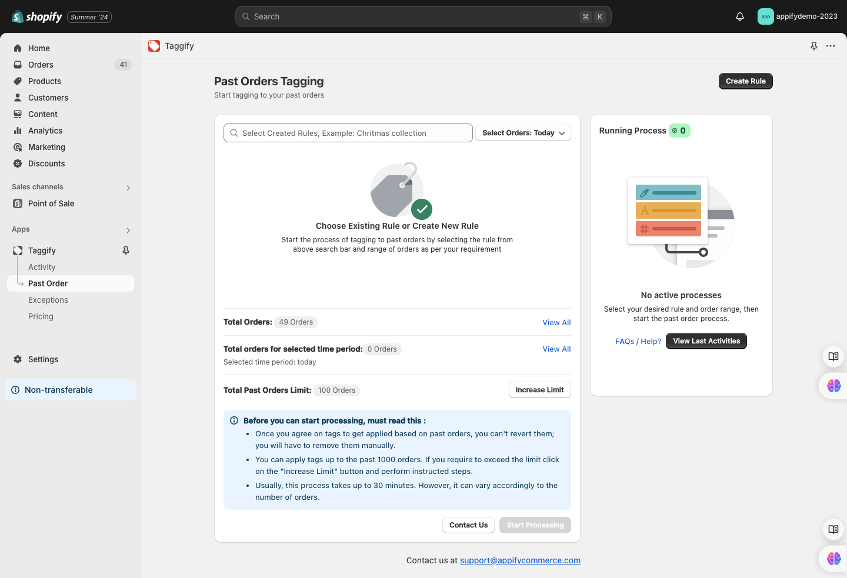The image size is (847, 578).
Task: Click View Last Activities button
Action: [706, 341]
